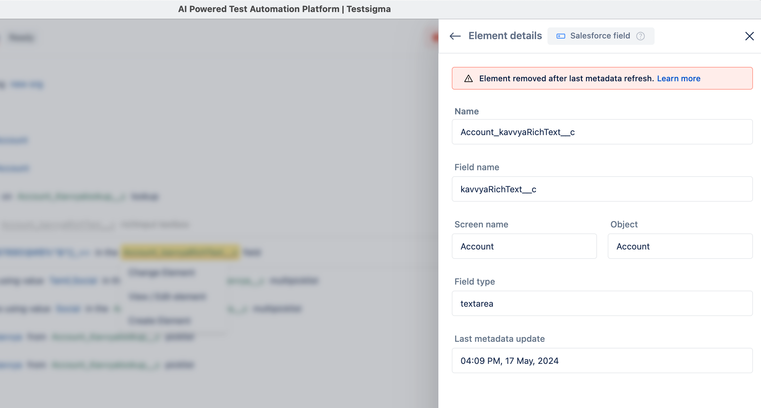The width and height of the screenshot is (761, 408).
Task: Click the Field name label
Action: (477, 167)
